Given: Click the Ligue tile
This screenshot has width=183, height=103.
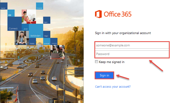Looking at the screenshot, I should coord(47,20).
